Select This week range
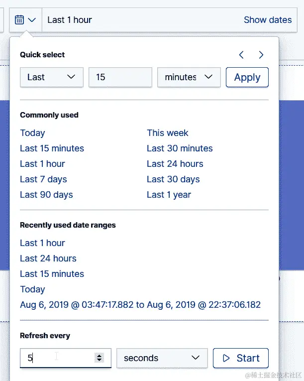 click(x=168, y=133)
